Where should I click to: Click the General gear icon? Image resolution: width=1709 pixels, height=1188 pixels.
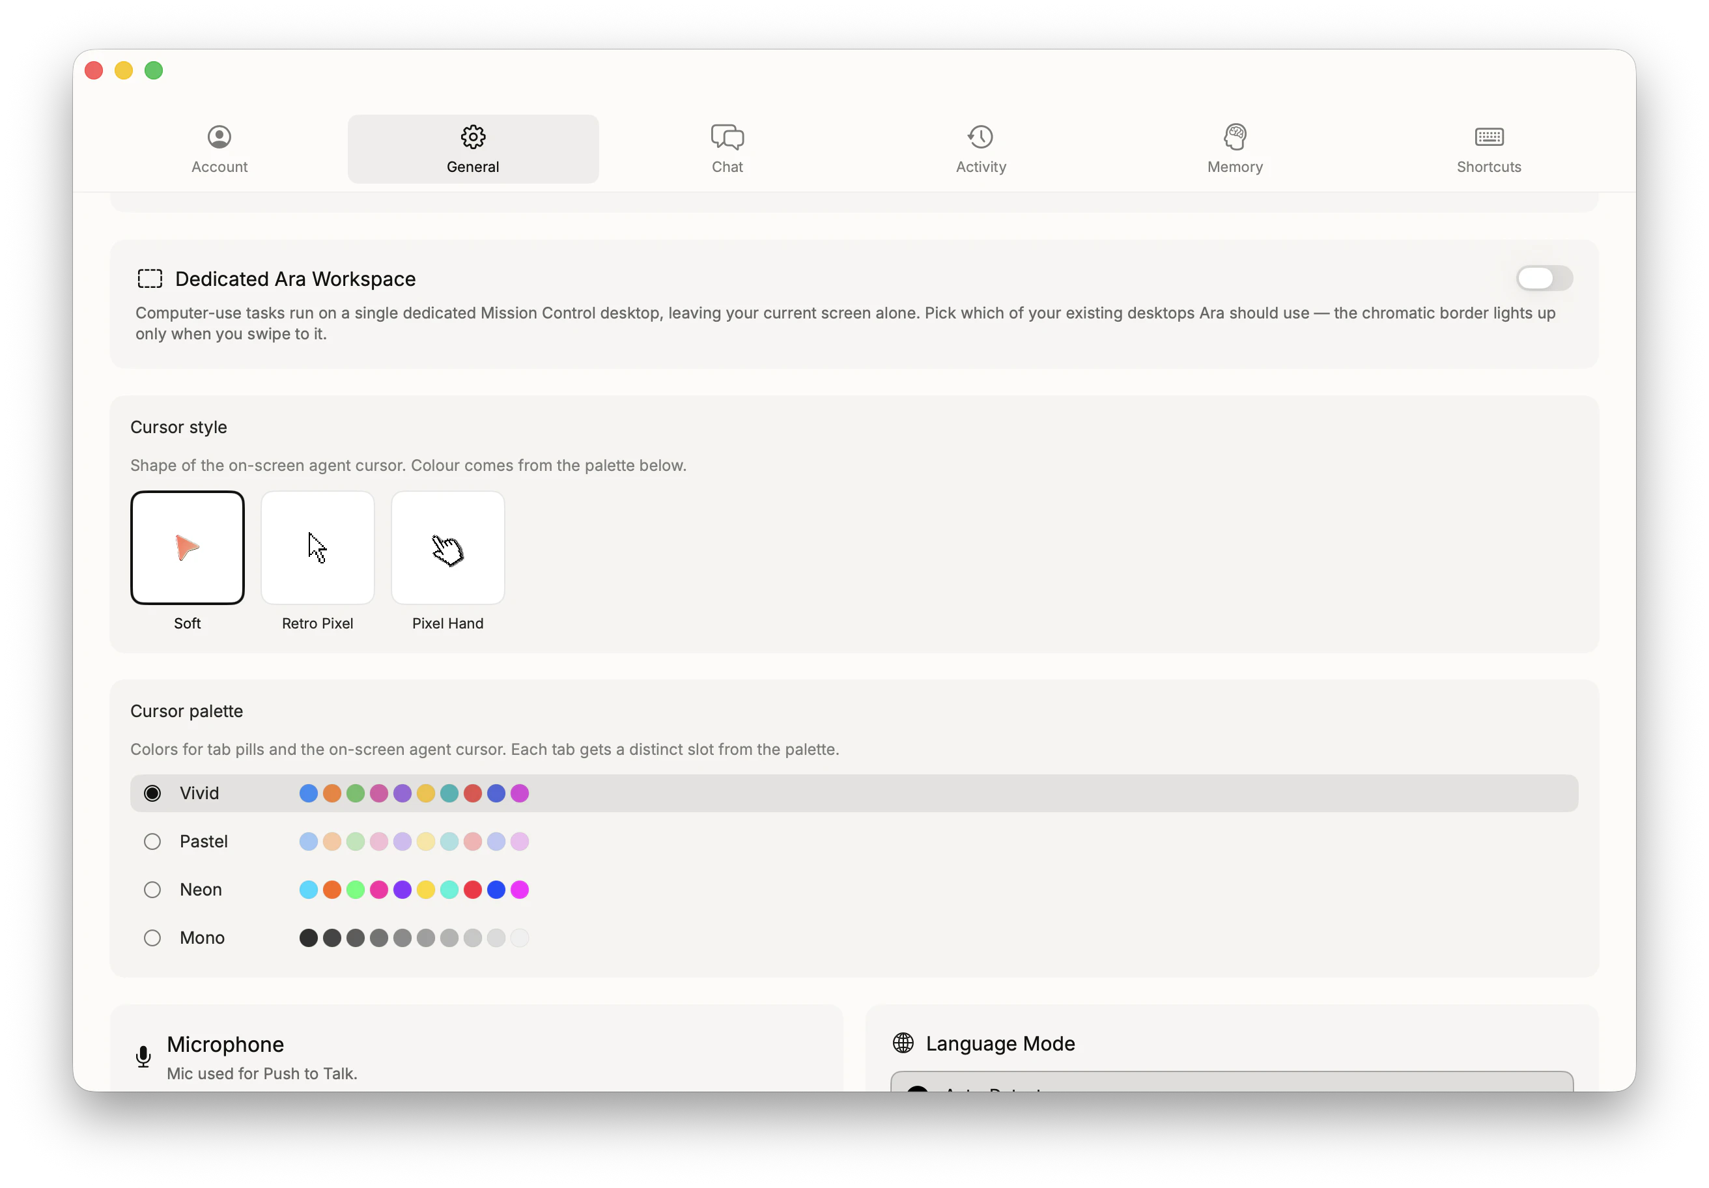(x=473, y=137)
